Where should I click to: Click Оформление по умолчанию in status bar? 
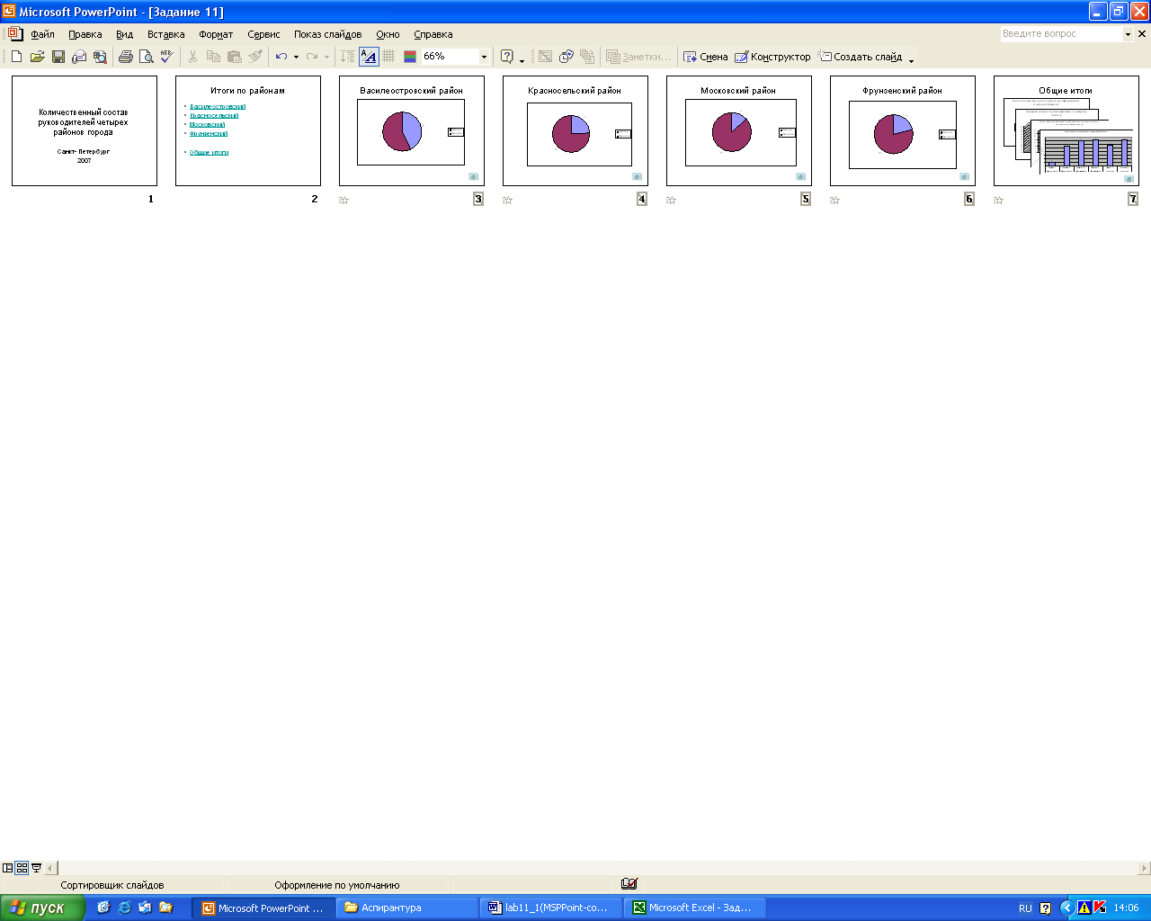coord(337,885)
